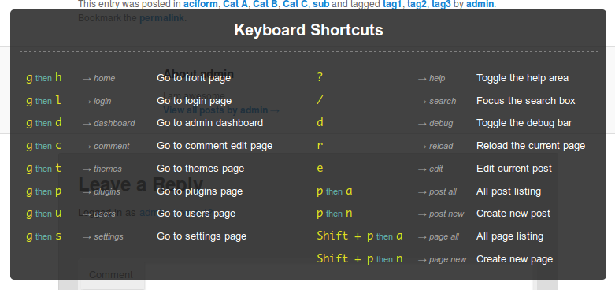The width and height of the screenshot is (615, 290).
Task: Click 'Go to login page' description
Action: (195, 101)
